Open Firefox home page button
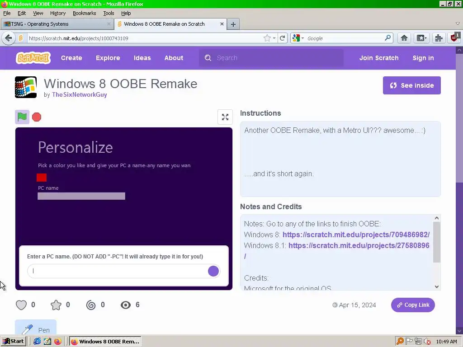 coord(404,38)
